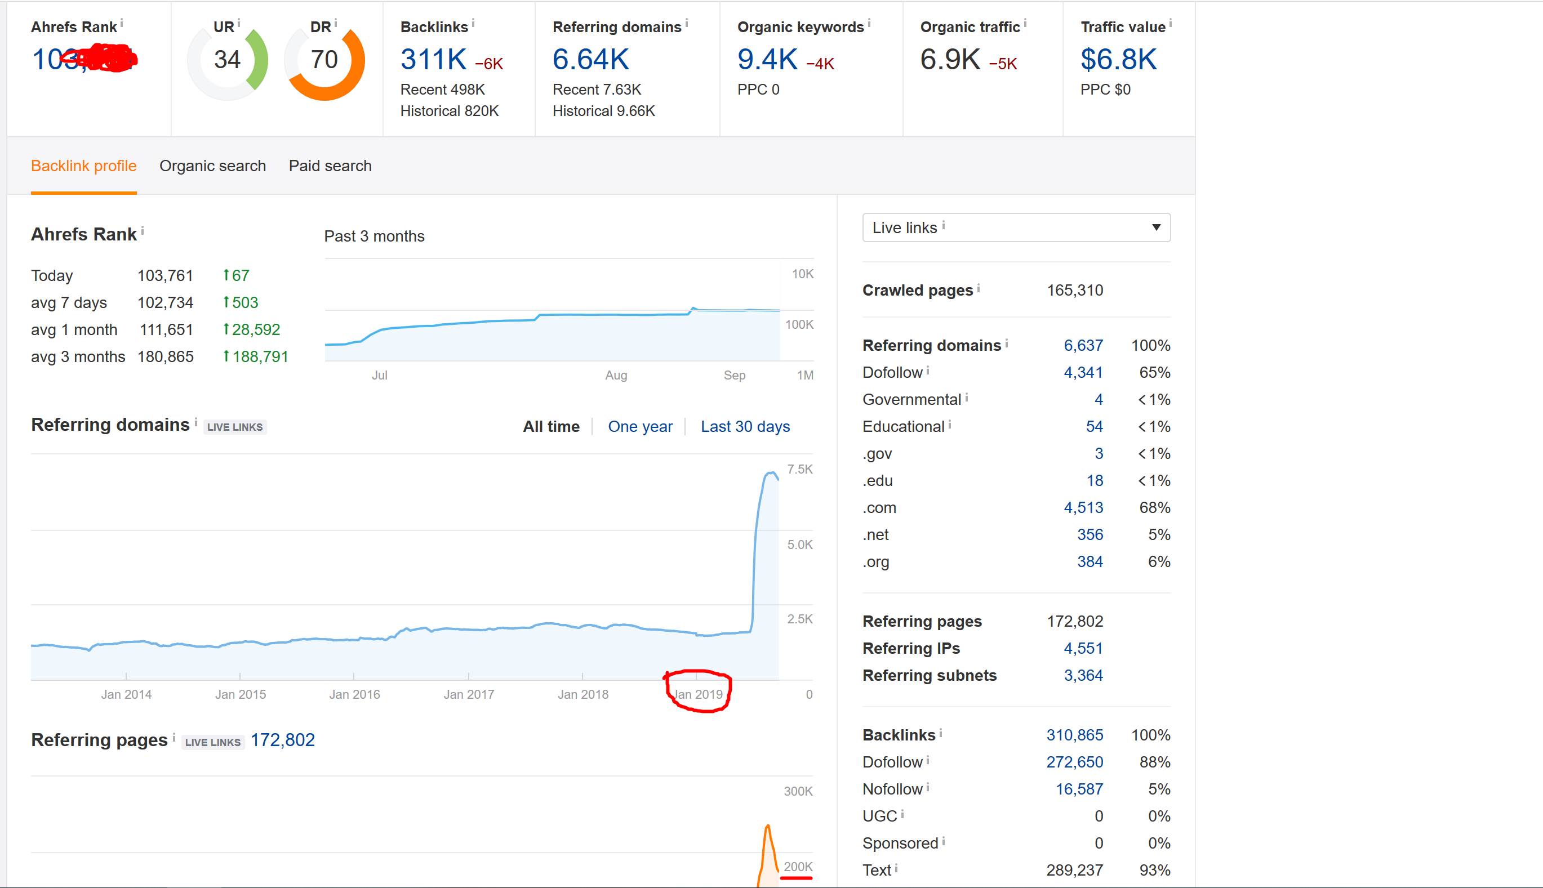Click info icon next to Nofollow
The height and width of the screenshot is (888, 1543).
928,787
